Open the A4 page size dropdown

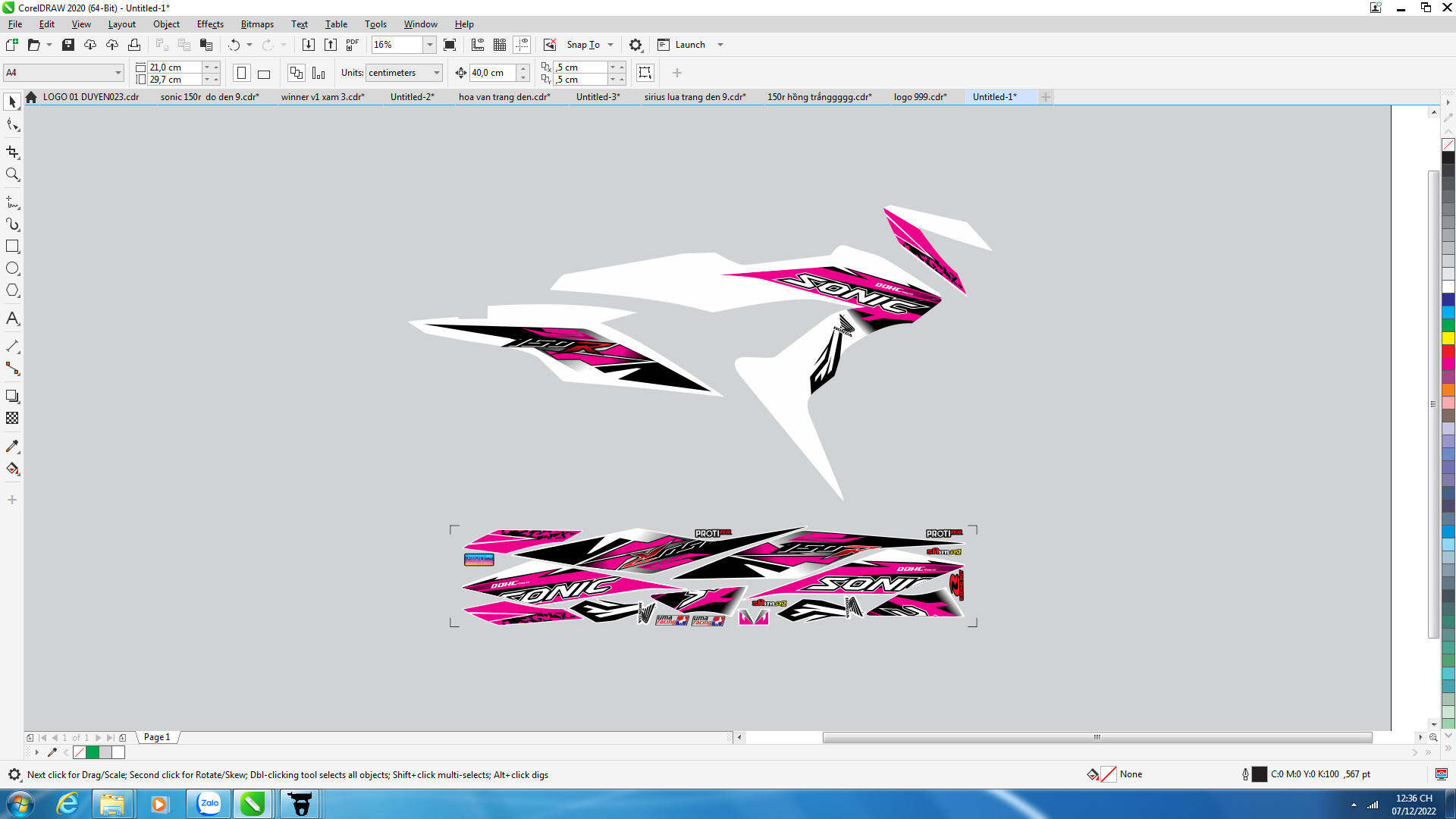pyautogui.click(x=118, y=73)
